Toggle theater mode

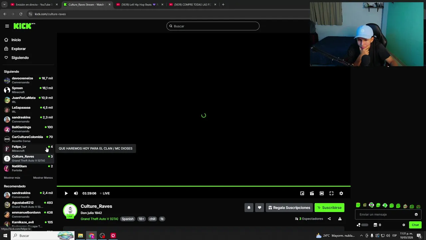[321, 193]
